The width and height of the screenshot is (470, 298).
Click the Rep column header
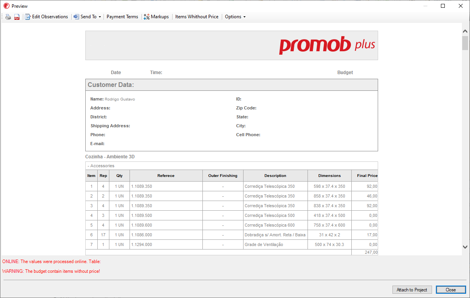(103, 175)
